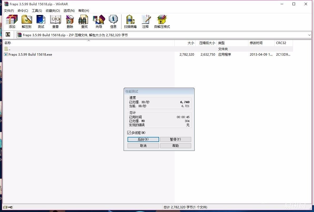Open the Options (选项) menu
Image resolution: width=314 pixels, height=212 pixels.
pyautogui.click(x=69, y=10)
